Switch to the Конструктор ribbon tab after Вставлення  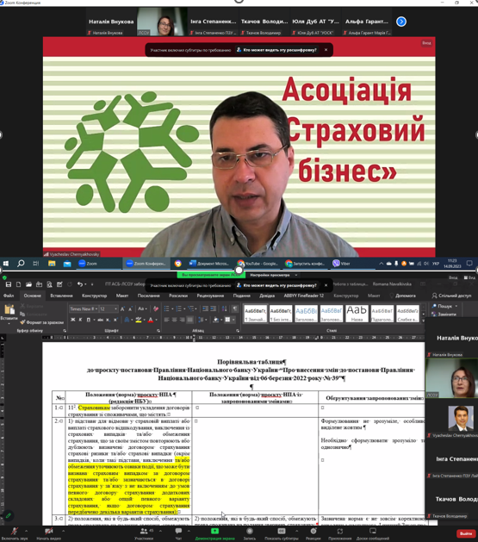point(94,296)
